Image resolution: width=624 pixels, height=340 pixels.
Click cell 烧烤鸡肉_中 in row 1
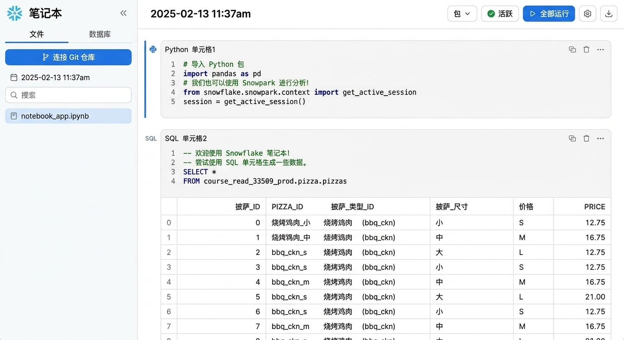291,238
